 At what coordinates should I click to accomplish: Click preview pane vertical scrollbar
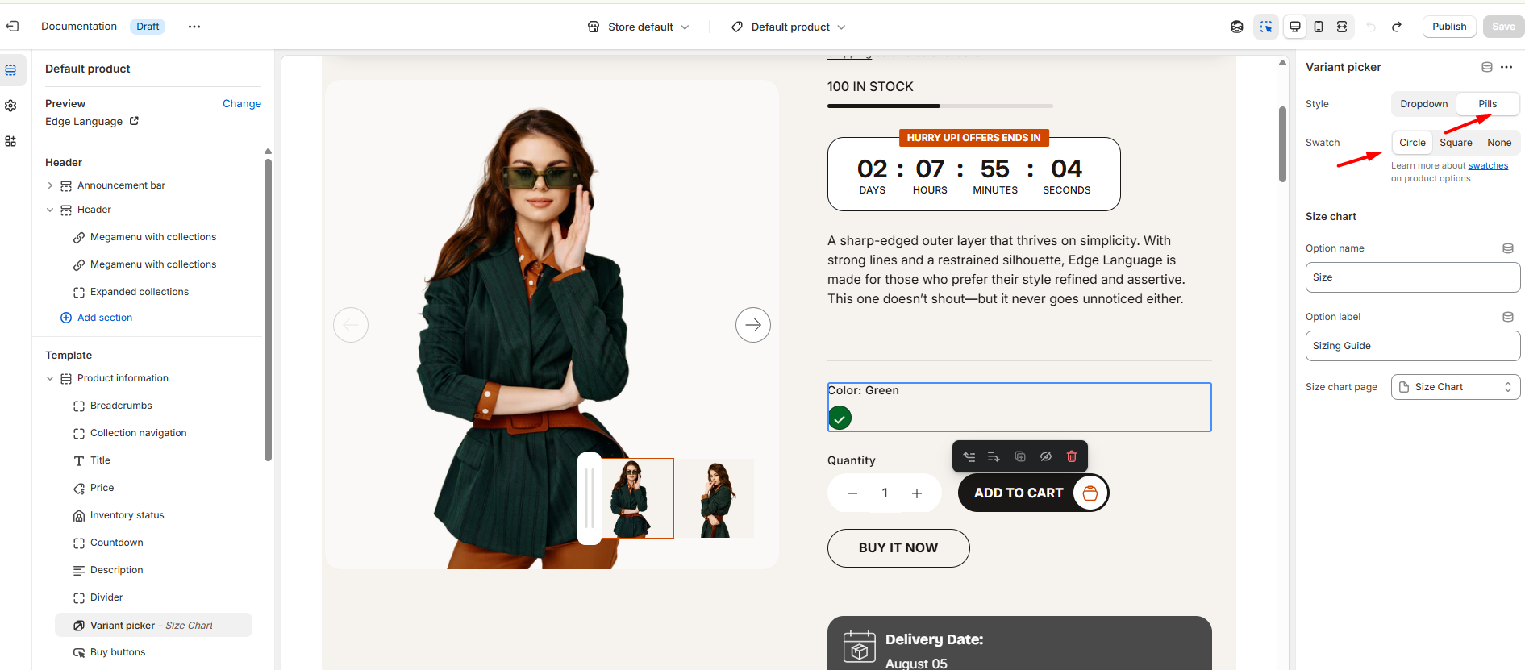pos(1282,144)
